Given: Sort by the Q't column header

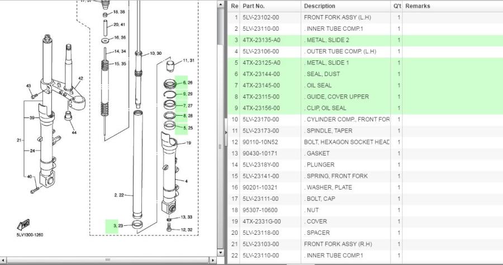Looking at the screenshot, I should (x=397, y=6).
